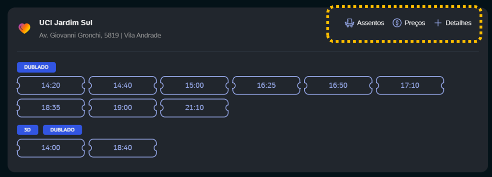This screenshot has width=492, height=177.
Task: Click the UCI Jardim Sul cinema name
Action: pos(66,23)
